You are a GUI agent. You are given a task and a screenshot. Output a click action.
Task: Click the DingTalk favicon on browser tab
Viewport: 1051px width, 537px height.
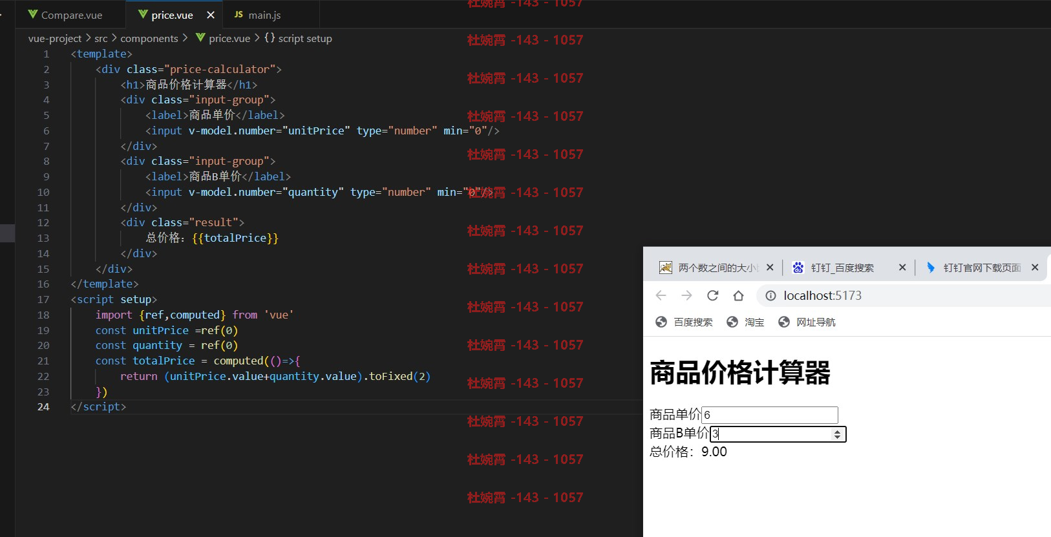[931, 268]
